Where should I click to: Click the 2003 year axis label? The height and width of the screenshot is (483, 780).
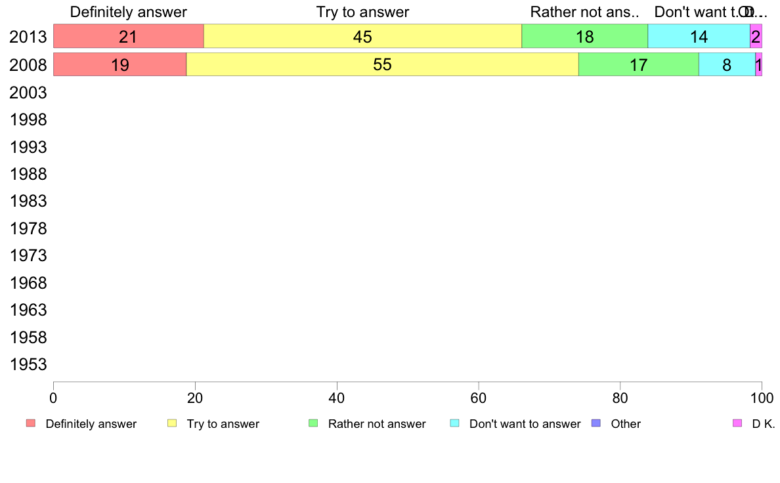point(28,93)
